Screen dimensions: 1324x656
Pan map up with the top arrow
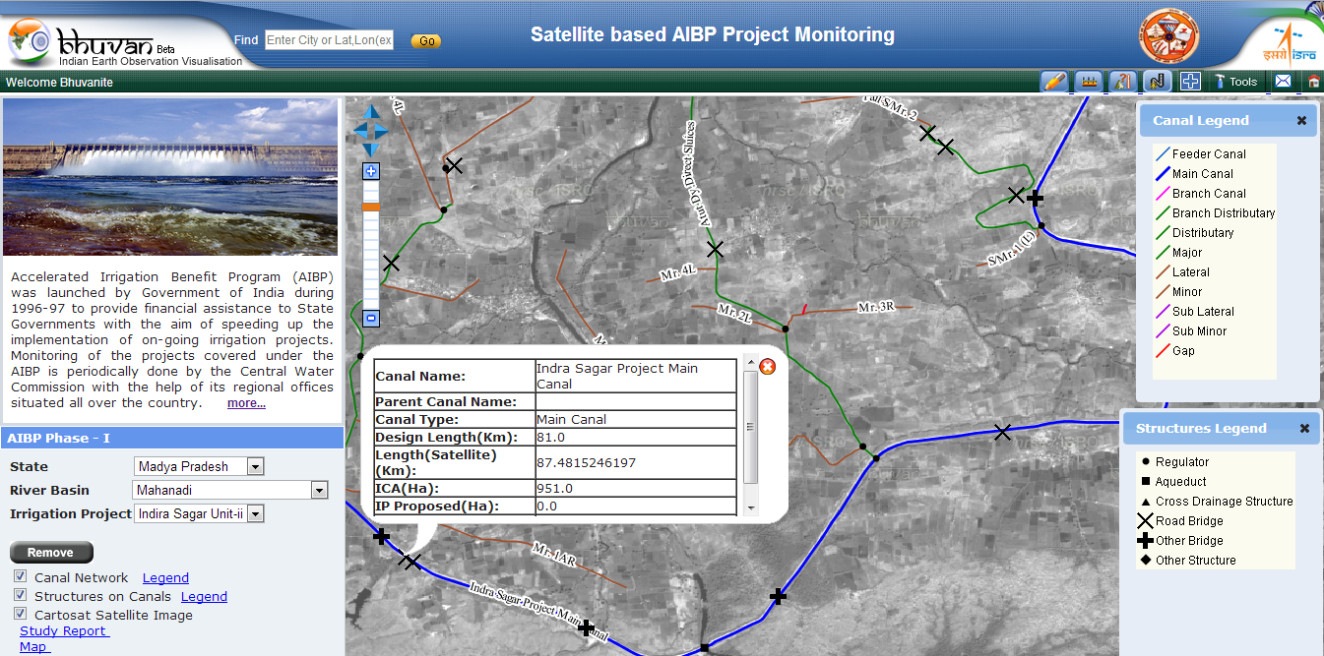pos(371,111)
